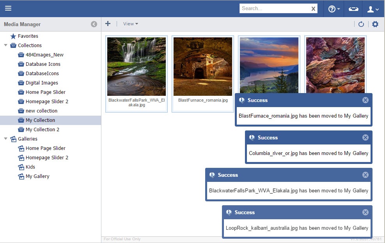The height and width of the screenshot is (243, 385).
Task: Click the plus icon to add media
Action: [x=108, y=24]
